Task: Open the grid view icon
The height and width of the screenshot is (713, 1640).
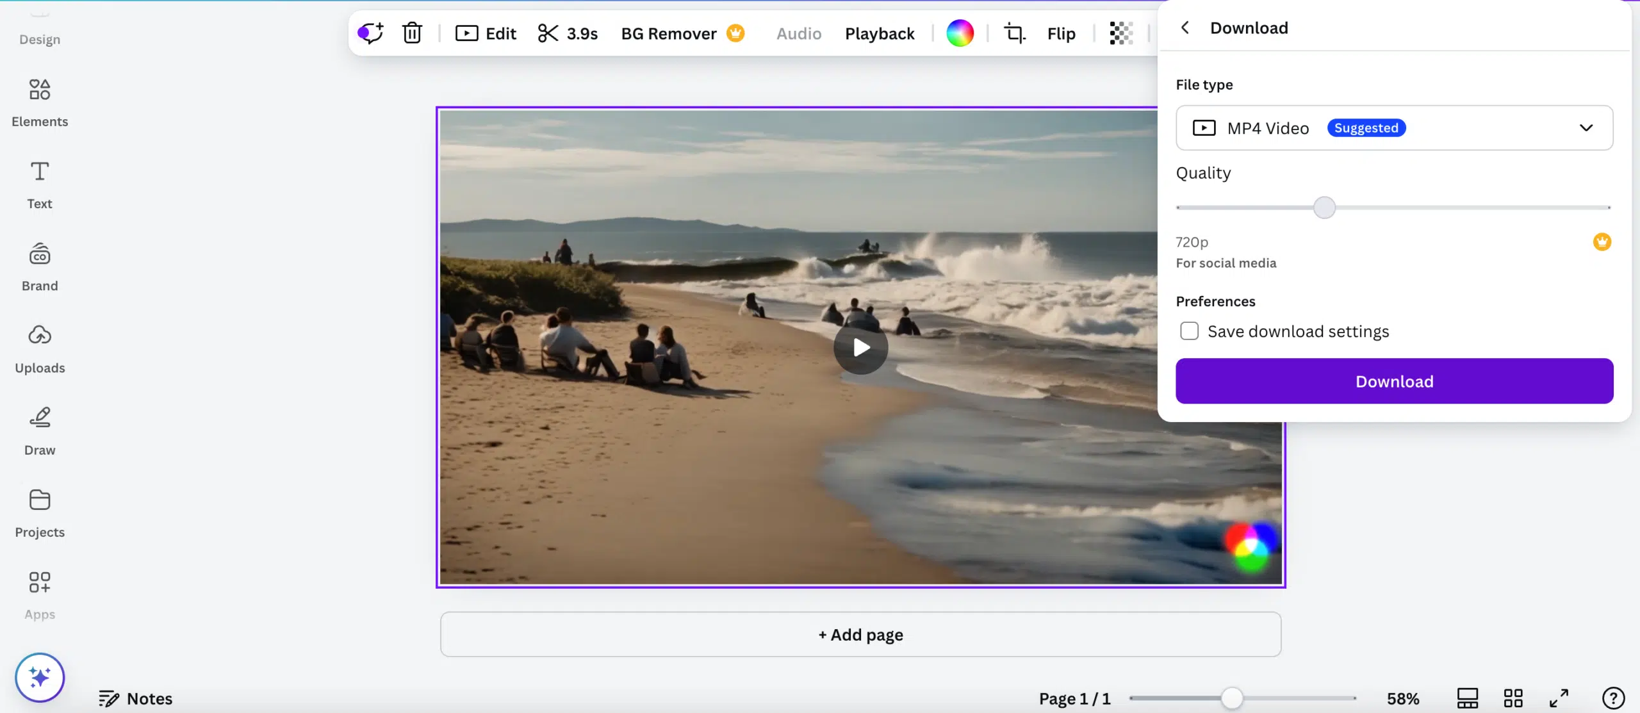Action: pos(1513,698)
